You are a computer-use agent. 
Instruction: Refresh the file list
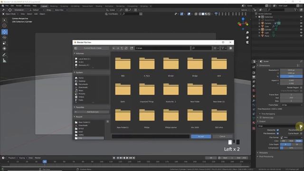[126, 48]
